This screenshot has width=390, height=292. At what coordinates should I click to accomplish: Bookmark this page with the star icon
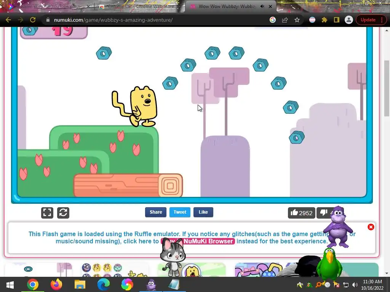pyautogui.click(x=297, y=20)
